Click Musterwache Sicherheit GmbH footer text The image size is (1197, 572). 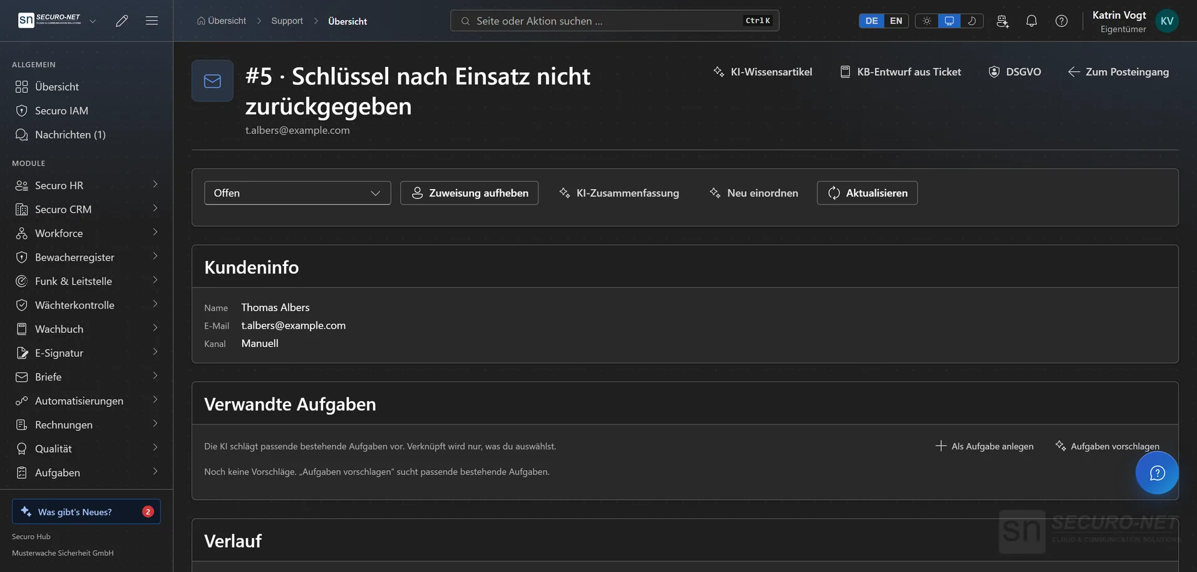point(63,553)
